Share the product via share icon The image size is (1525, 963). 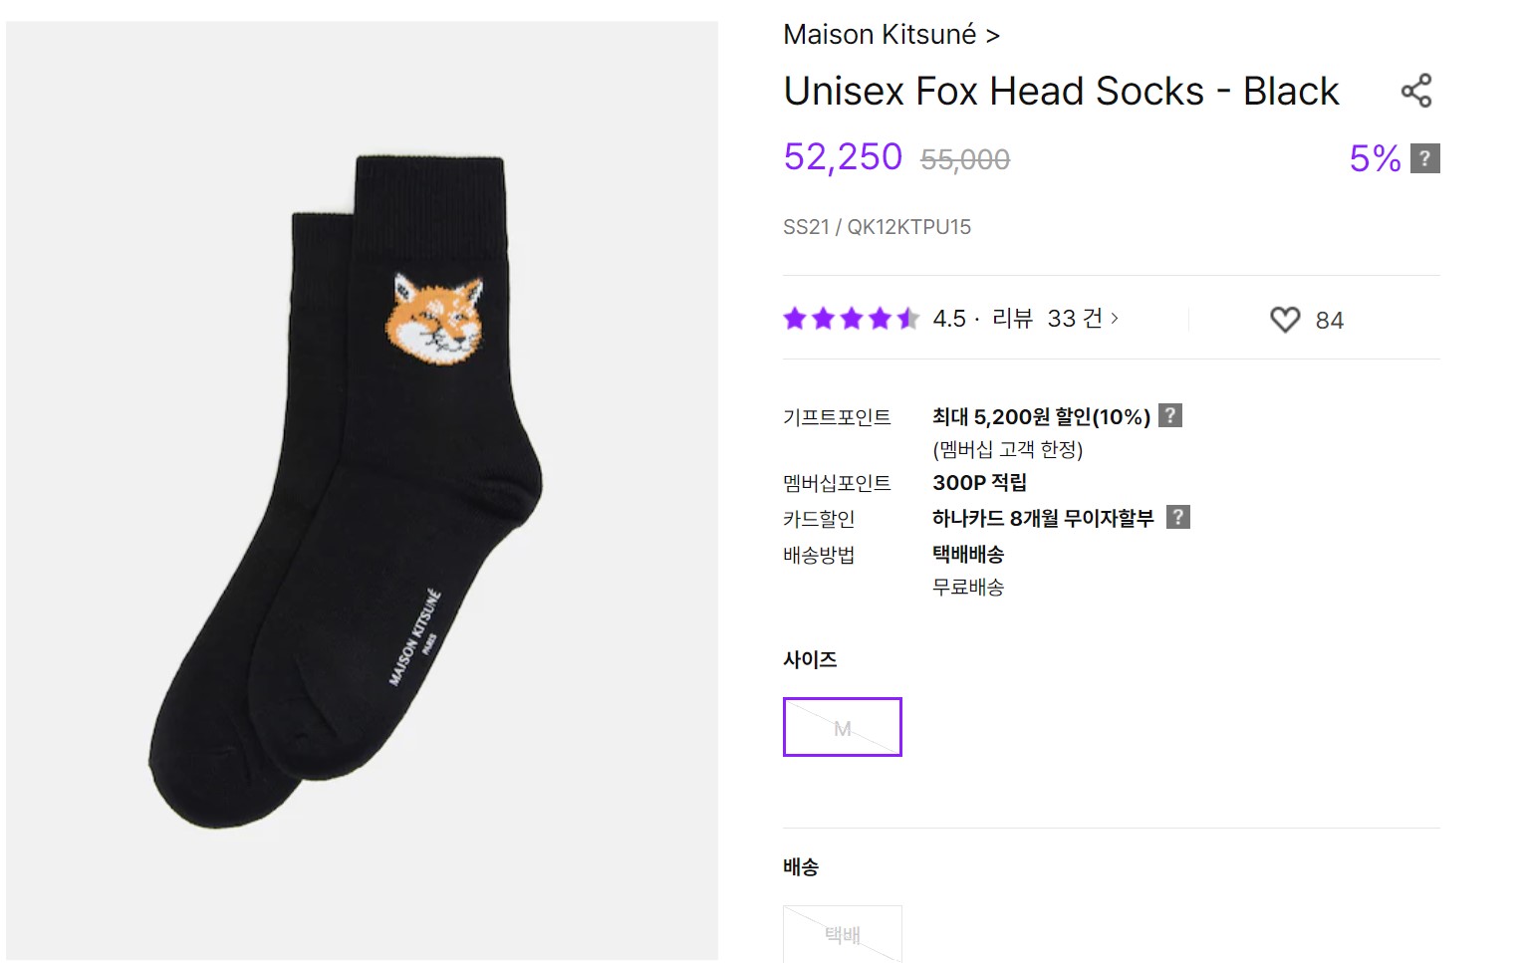point(1418,90)
